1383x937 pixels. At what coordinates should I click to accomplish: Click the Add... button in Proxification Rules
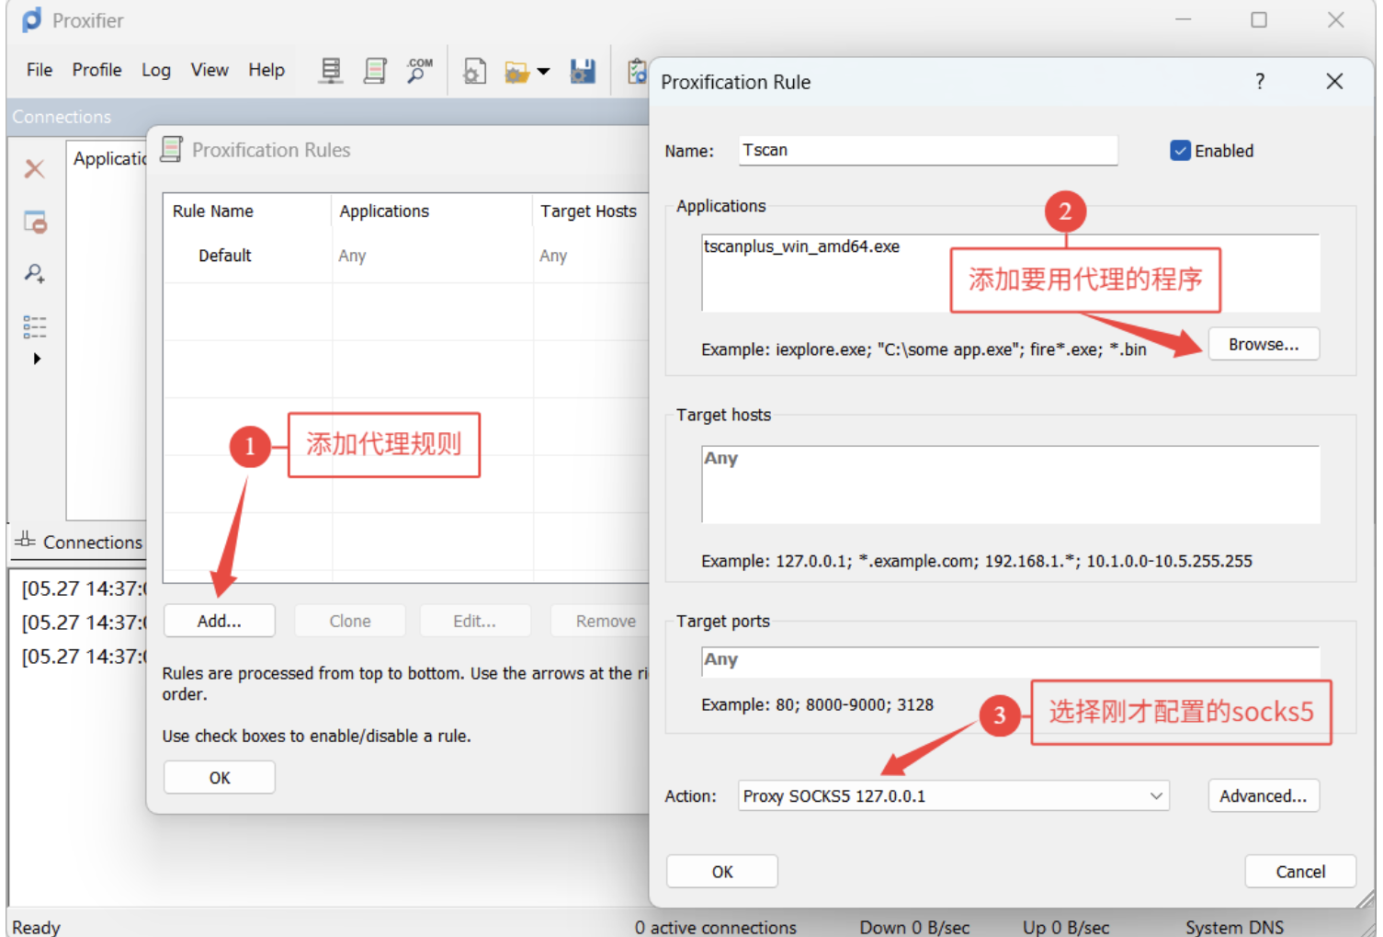(220, 622)
